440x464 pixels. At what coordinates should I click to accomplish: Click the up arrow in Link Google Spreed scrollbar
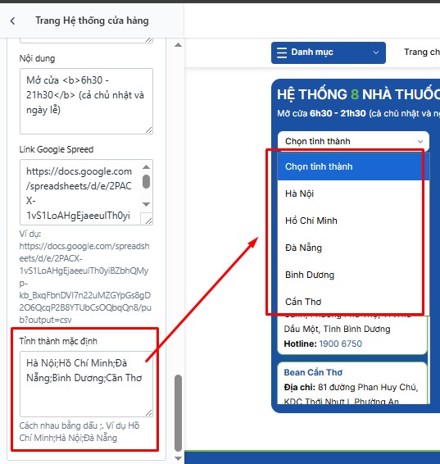[x=146, y=167]
